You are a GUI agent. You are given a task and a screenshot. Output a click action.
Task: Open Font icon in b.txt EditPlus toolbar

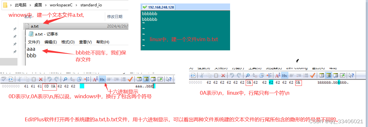[278, 76]
